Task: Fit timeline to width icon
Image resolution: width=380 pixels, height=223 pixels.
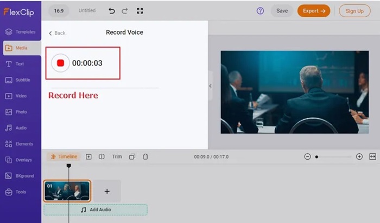Action: 372,156
